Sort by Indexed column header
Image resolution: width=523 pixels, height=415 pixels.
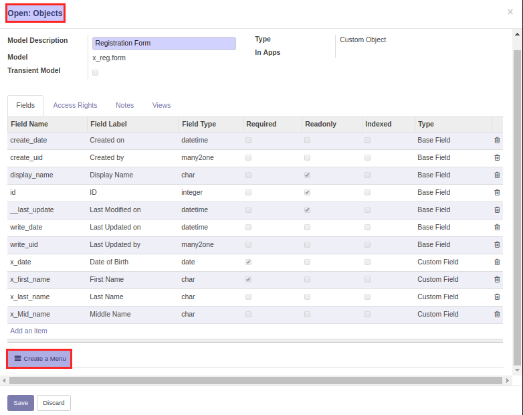pyautogui.click(x=389, y=124)
